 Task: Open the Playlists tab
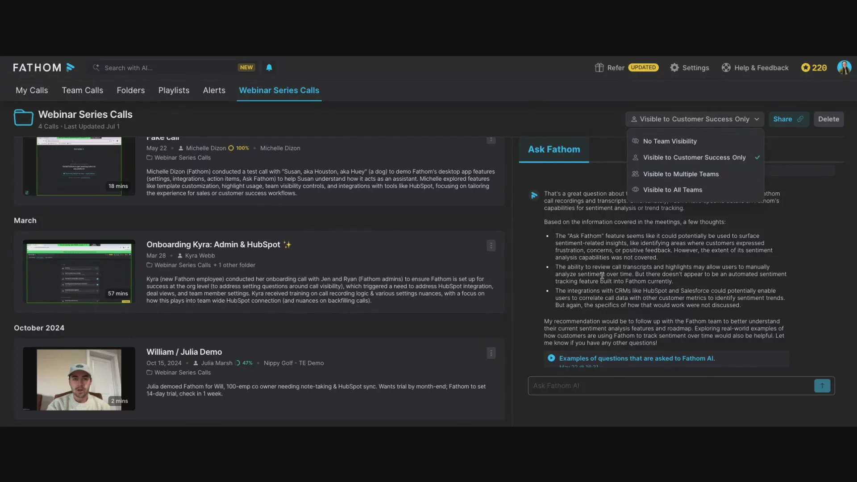[174, 90]
